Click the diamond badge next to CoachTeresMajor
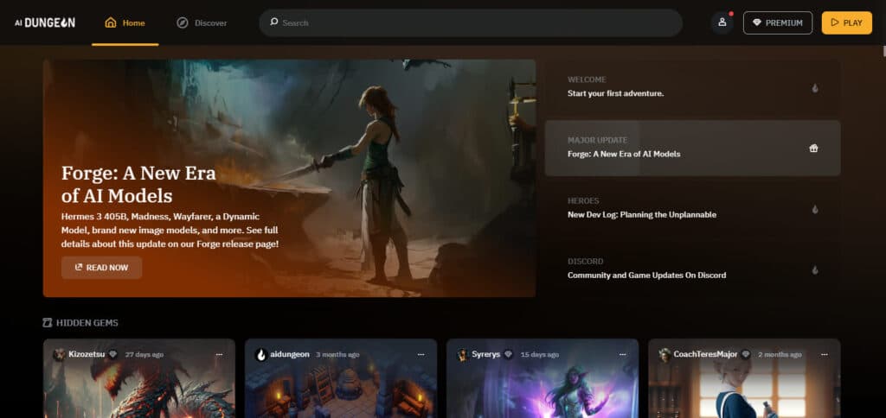886x418 pixels. pos(746,354)
